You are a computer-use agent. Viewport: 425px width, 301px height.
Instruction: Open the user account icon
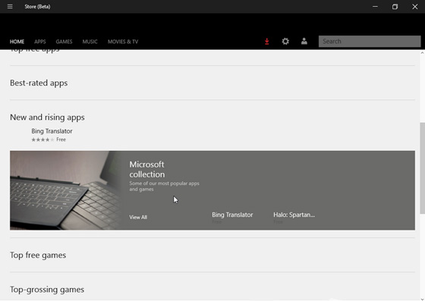[304, 41]
